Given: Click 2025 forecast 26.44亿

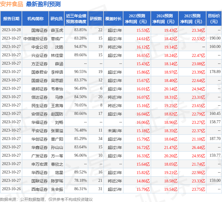Looking at the screenshot, I should point(198,147).
